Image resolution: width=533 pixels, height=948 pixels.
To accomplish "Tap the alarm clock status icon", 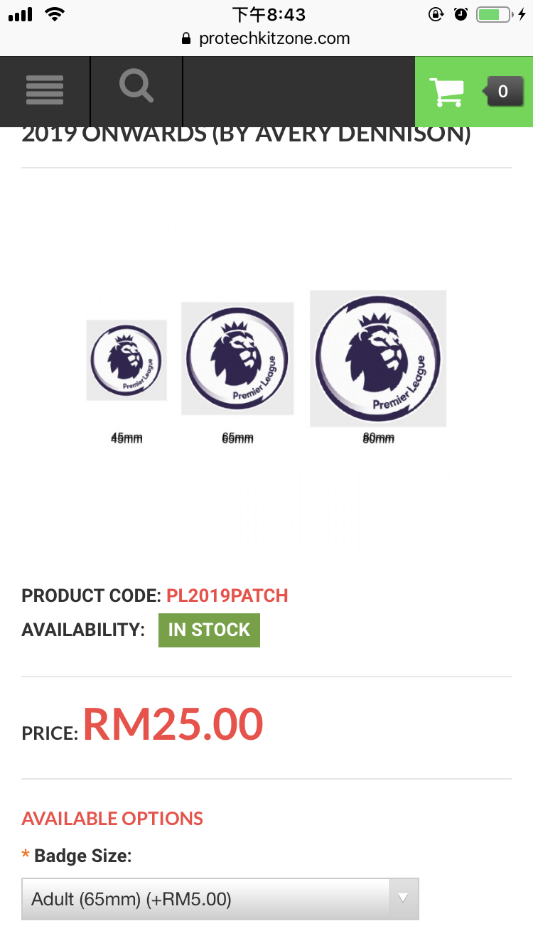I will pos(461,14).
